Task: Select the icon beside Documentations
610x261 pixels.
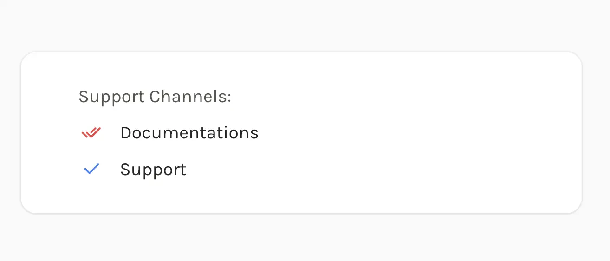Action: pos(91,133)
